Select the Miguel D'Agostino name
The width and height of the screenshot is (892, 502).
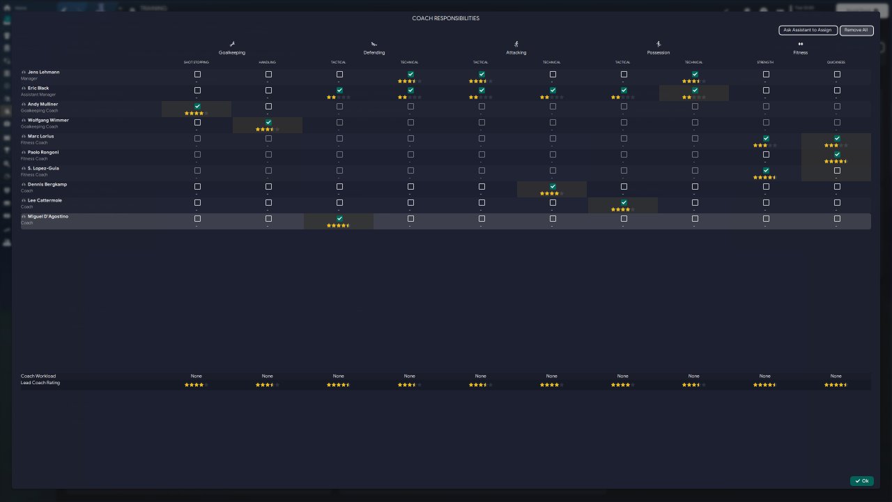(x=48, y=217)
